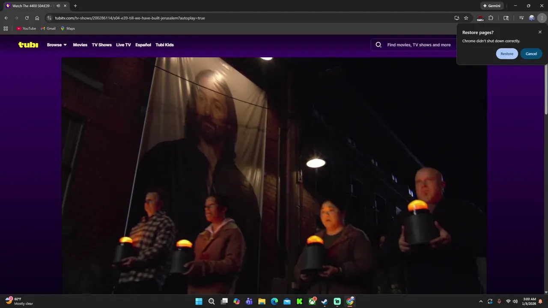Open Windows taskbar search

211,302
